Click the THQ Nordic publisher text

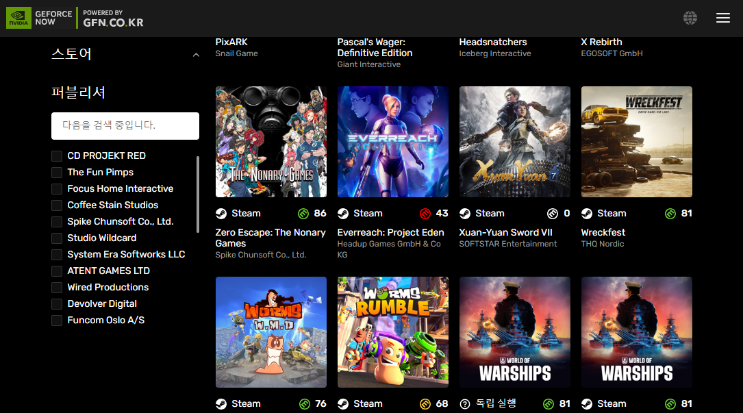click(x=602, y=244)
